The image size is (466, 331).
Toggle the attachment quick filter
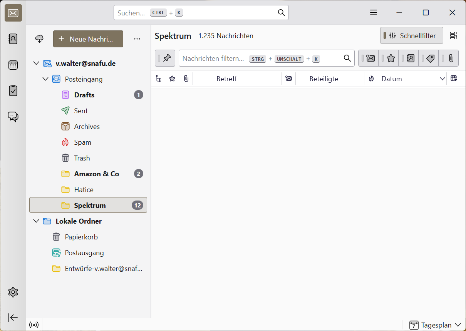[451, 58]
